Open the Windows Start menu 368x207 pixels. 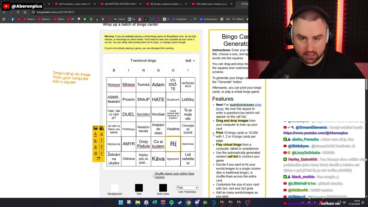[121, 202]
